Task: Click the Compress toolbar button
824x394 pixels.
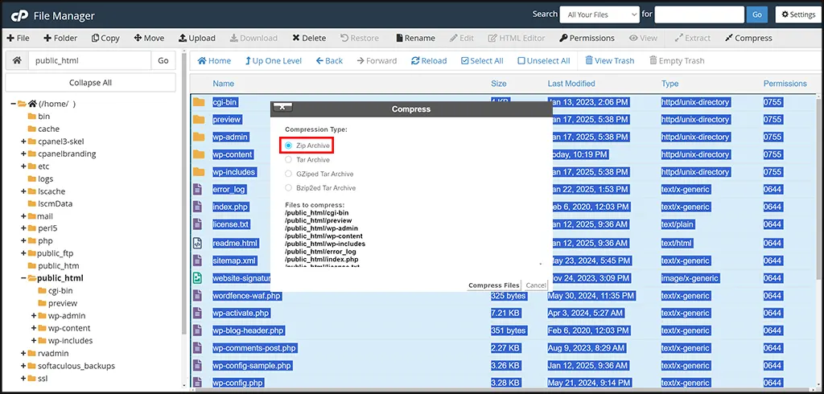Action: tap(749, 38)
